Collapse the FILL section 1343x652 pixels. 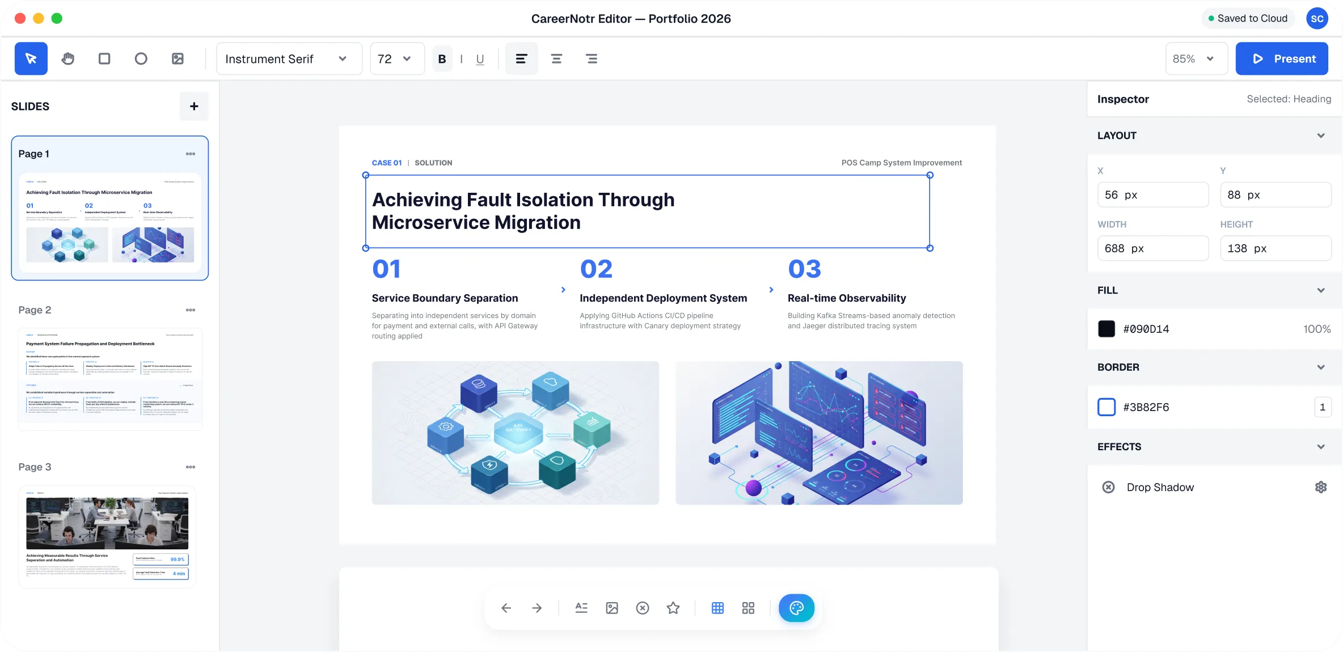pyautogui.click(x=1321, y=290)
